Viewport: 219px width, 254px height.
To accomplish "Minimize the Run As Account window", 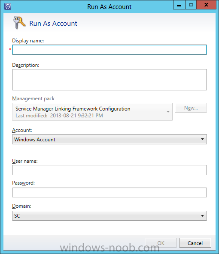I will 179,5.
